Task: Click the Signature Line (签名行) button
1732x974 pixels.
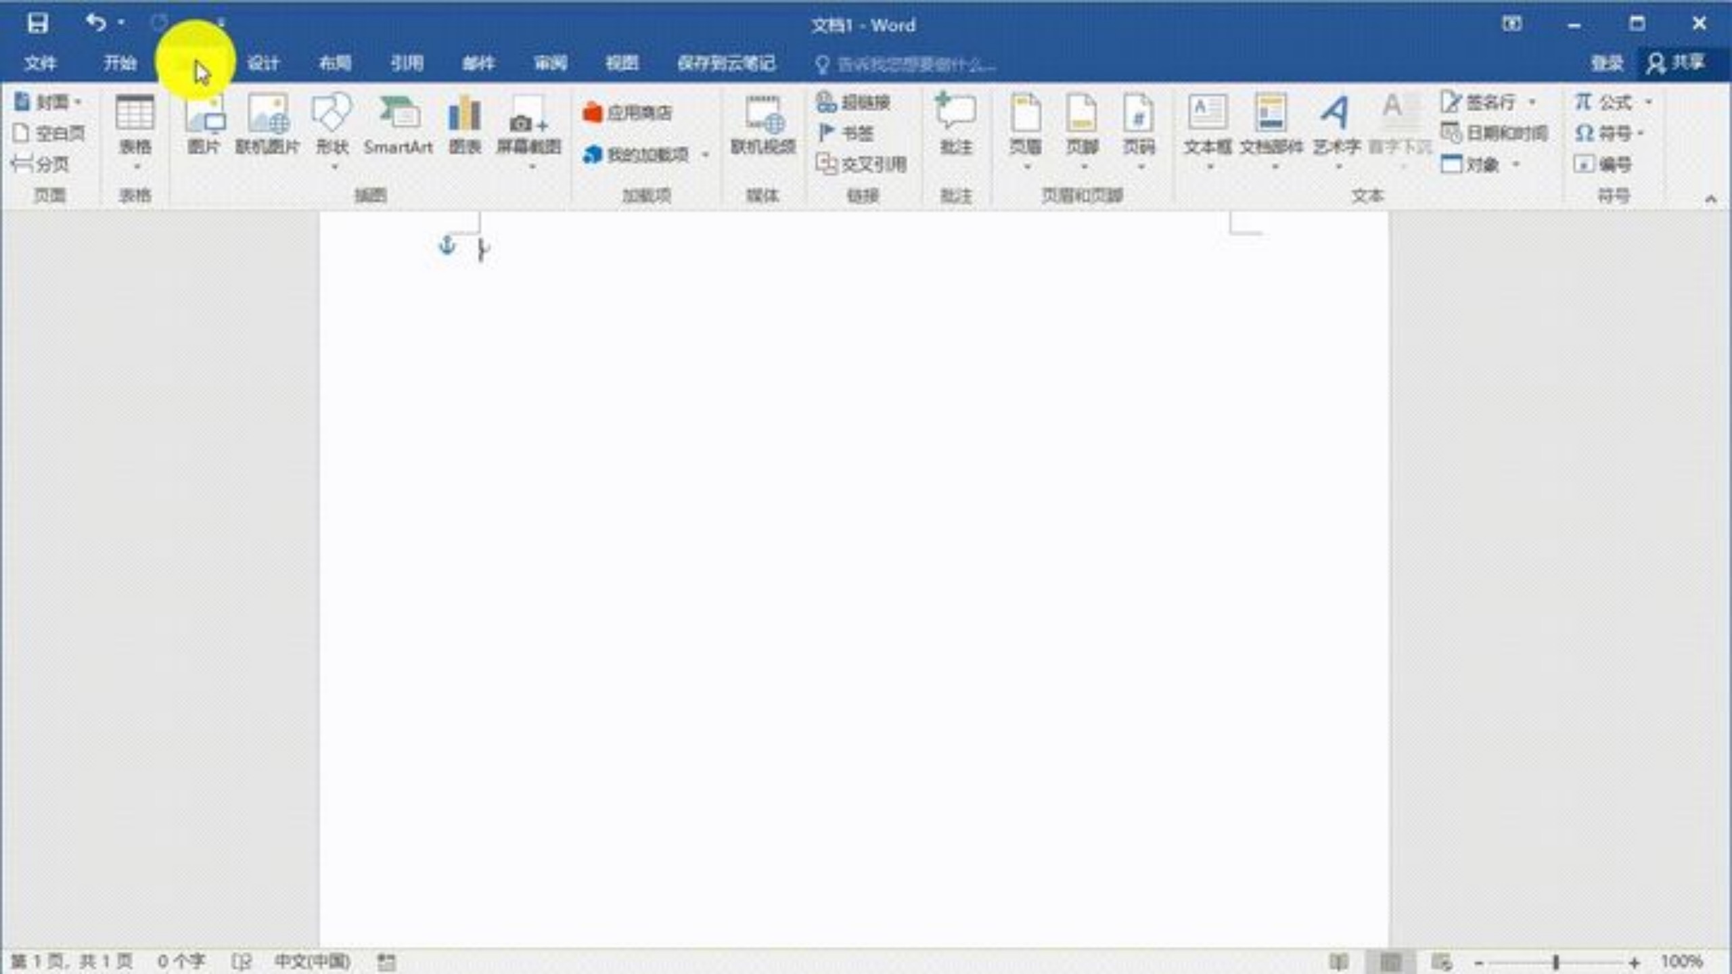Action: pos(1479,102)
